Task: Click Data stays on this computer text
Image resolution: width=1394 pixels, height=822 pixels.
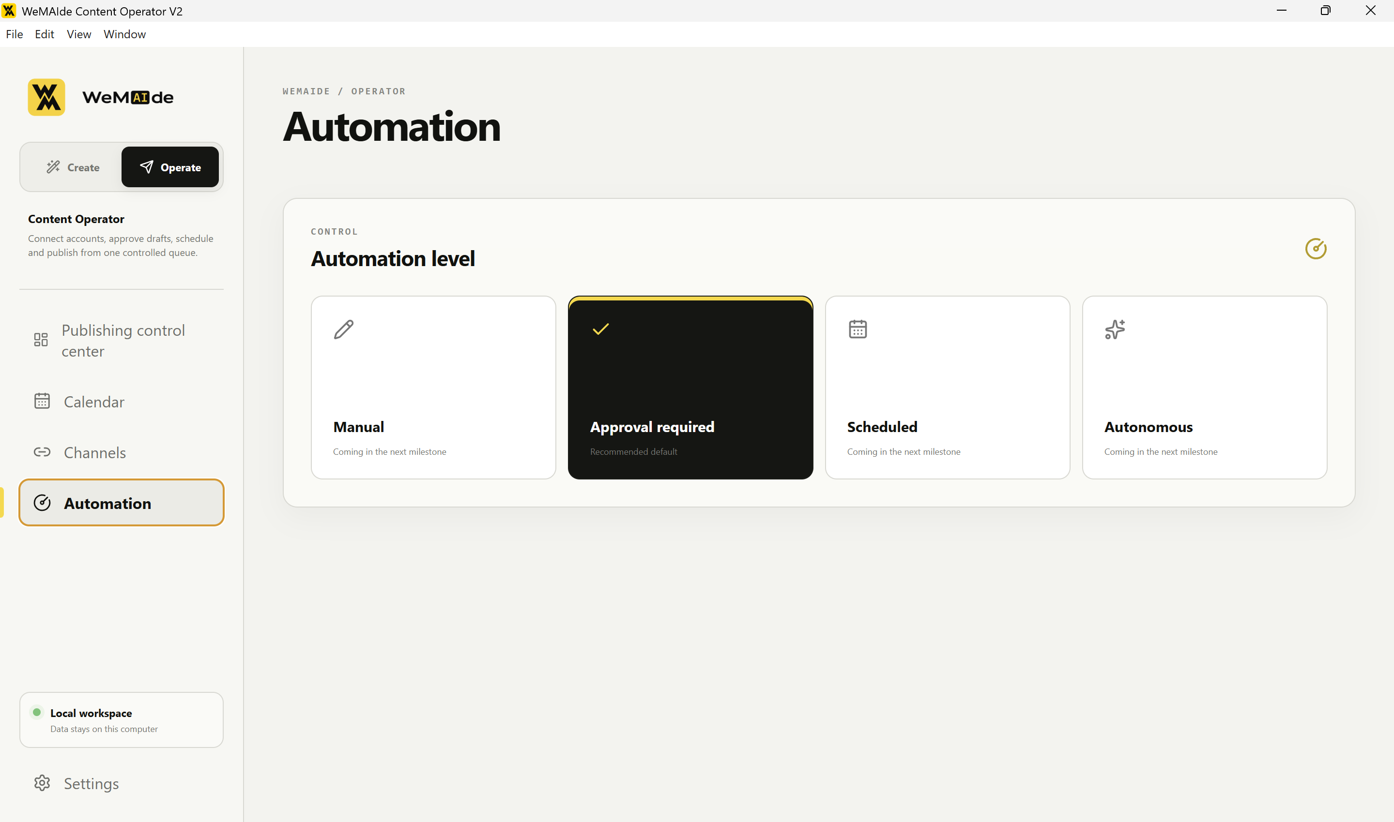Action: point(104,729)
